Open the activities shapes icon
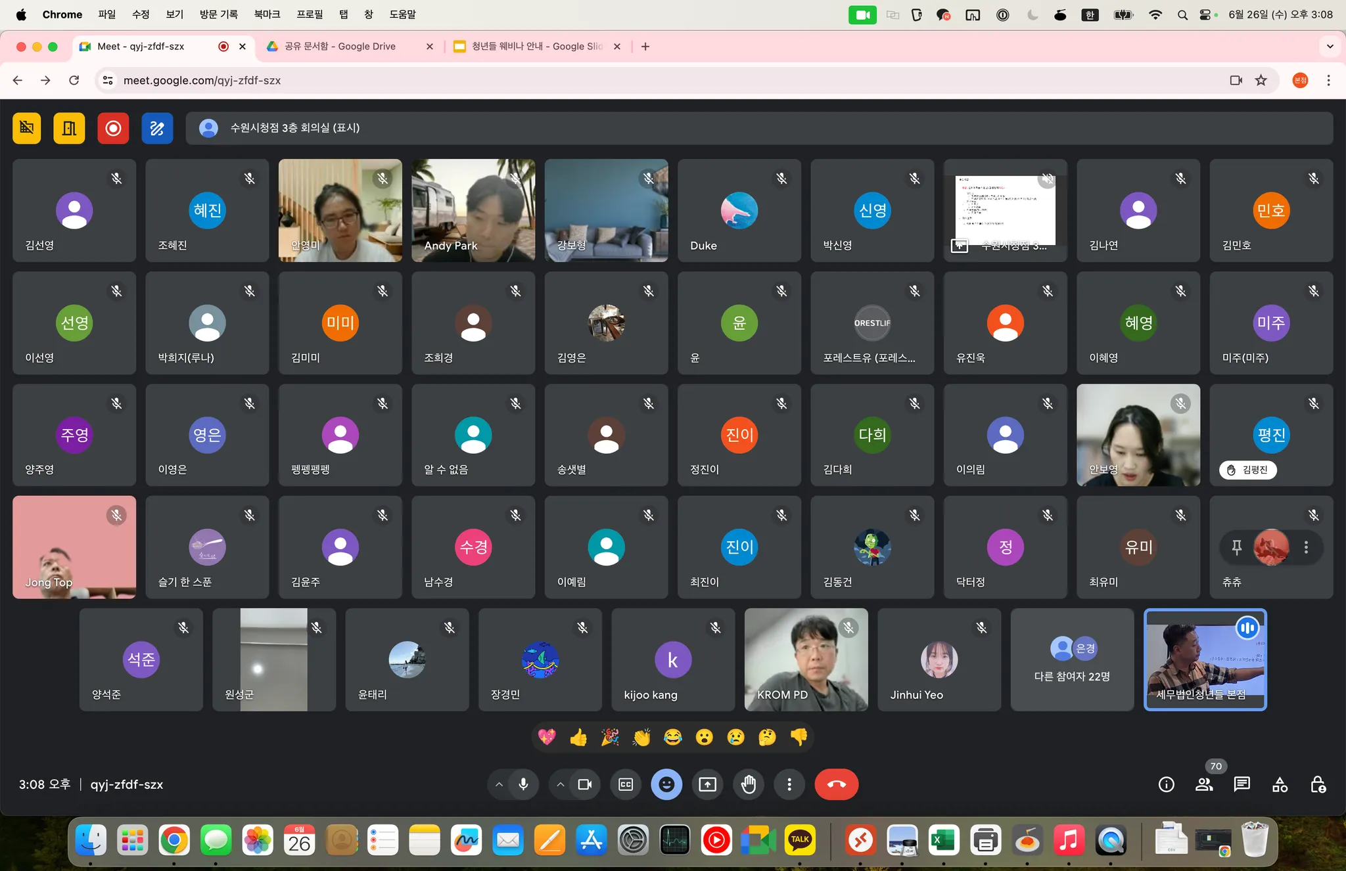Viewport: 1346px width, 871px height. (x=1280, y=784)
